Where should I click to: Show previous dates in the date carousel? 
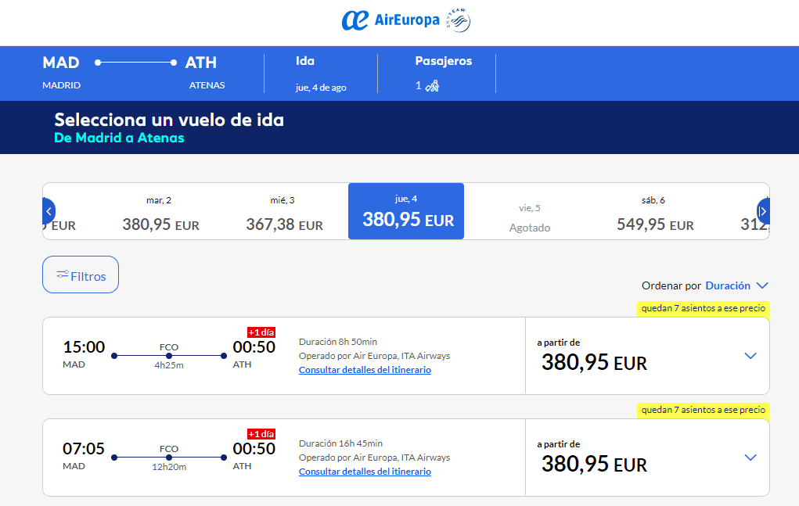[x=49, y=210]
